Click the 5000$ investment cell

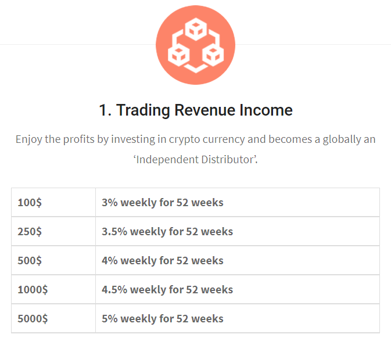point(53,319)
